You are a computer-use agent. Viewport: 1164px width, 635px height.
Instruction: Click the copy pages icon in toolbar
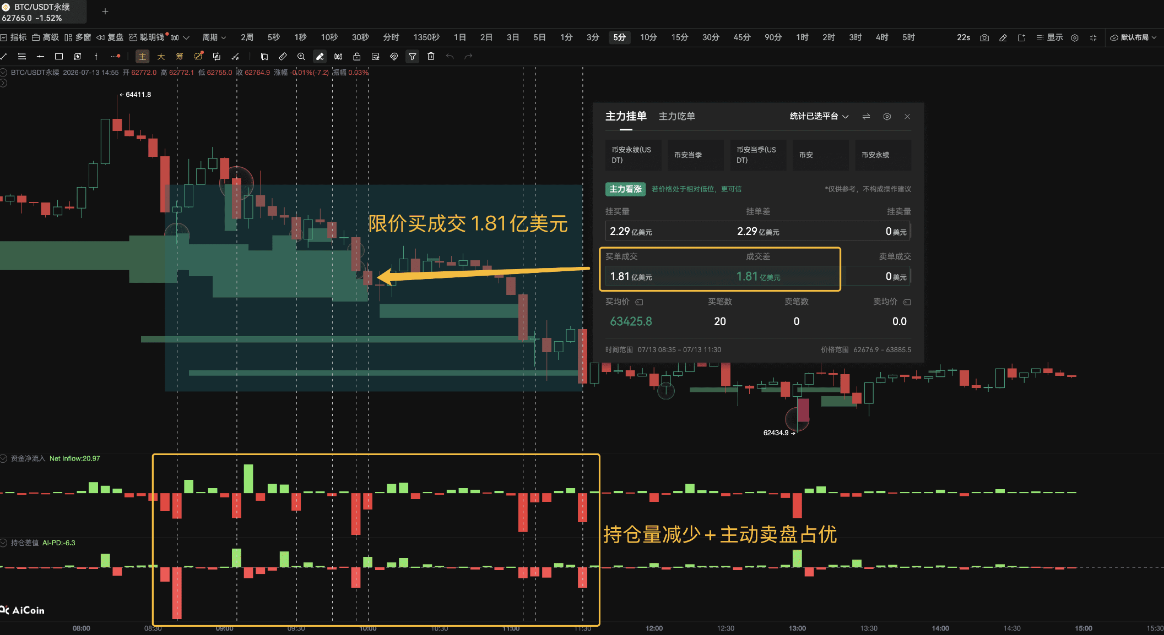coord(264,56)
